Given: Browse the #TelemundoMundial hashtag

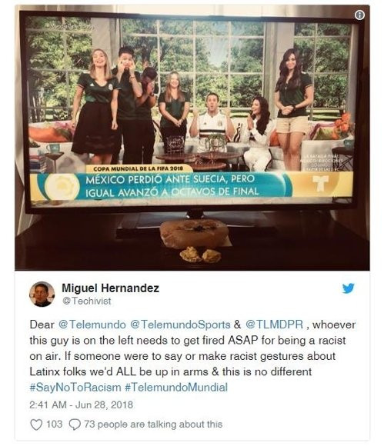Looking at the screenshot, I should pyautogui.click(x=176, y=388).
